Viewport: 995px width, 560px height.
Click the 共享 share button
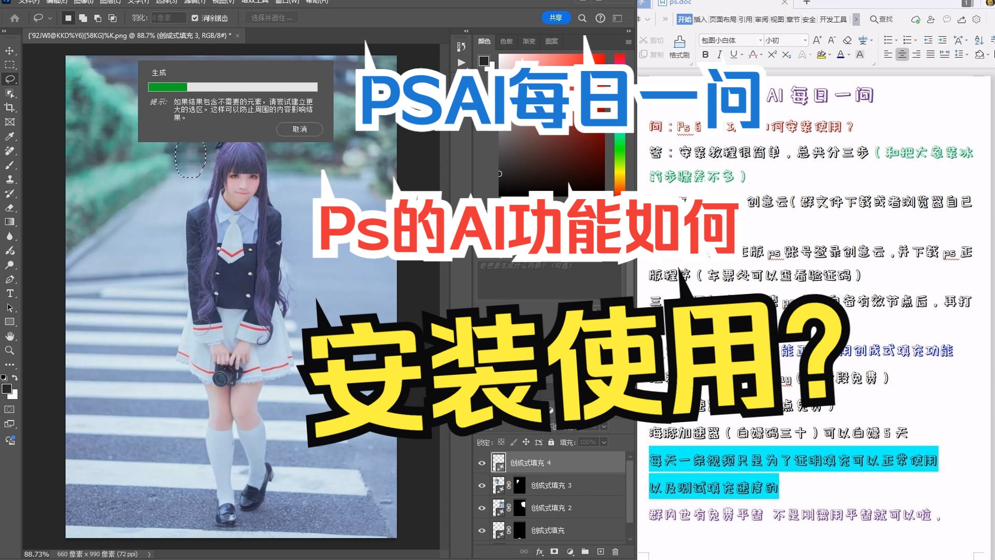(x=556, y=17)
